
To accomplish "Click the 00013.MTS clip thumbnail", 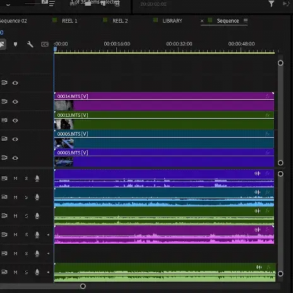I will coord(64,124).
